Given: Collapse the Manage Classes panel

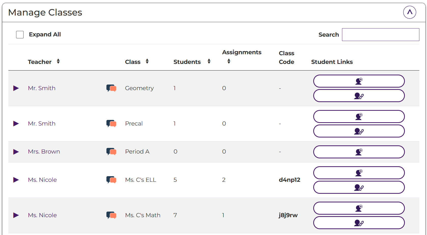Looking at the screenshot, I should [409, 12].
